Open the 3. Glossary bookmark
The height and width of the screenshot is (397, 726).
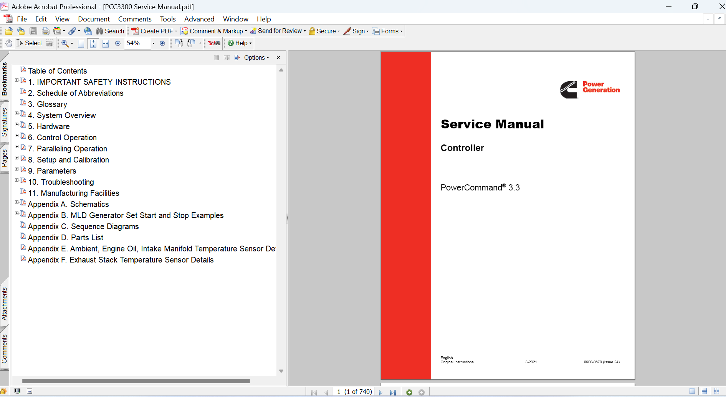pyautogui.click(x=48, y=104)
